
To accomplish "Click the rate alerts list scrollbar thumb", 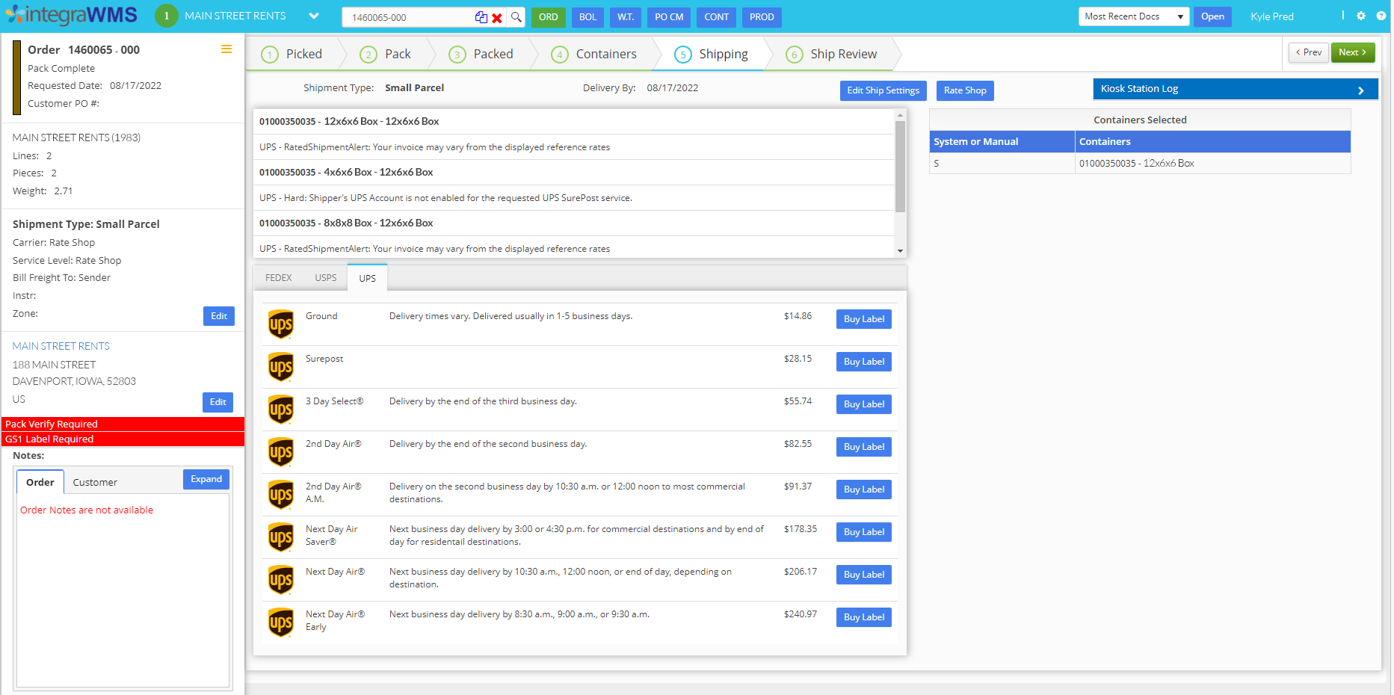I will 900,166.
